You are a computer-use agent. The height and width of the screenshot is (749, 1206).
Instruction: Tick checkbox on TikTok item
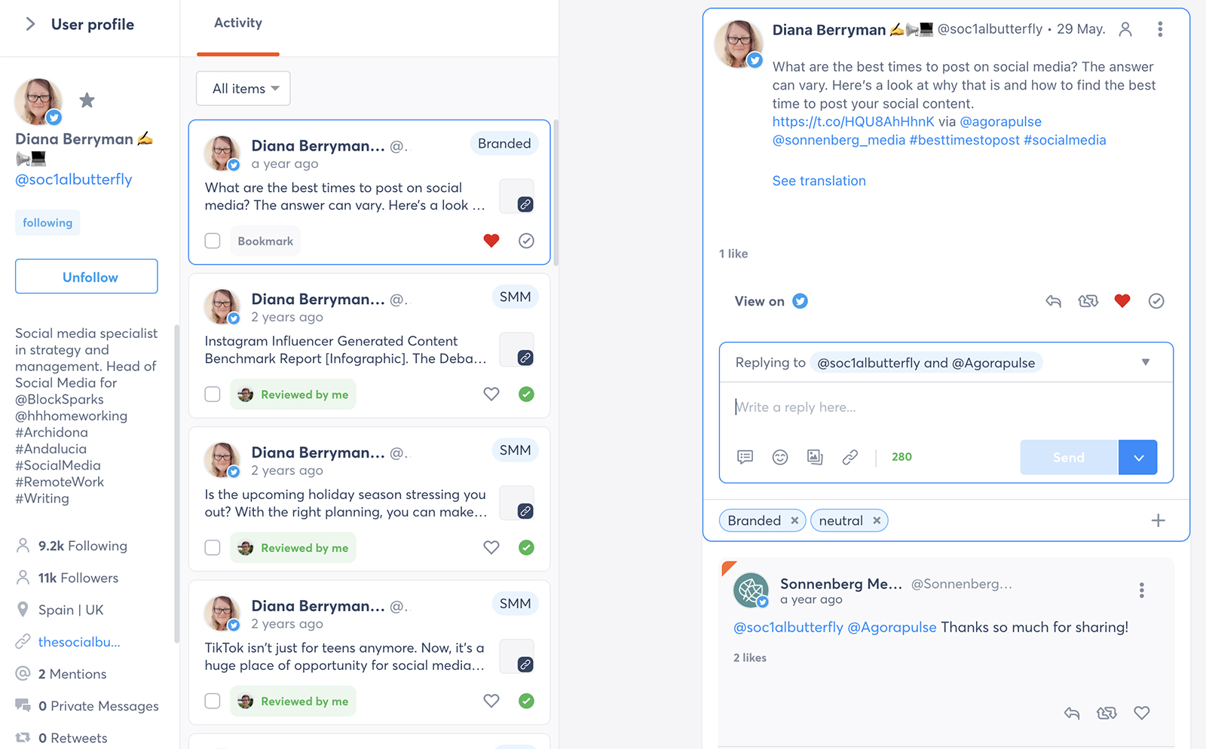coord(213,702)
